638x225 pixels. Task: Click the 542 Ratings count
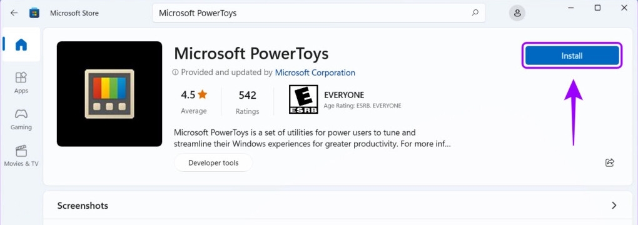click(x=248, y=102)
